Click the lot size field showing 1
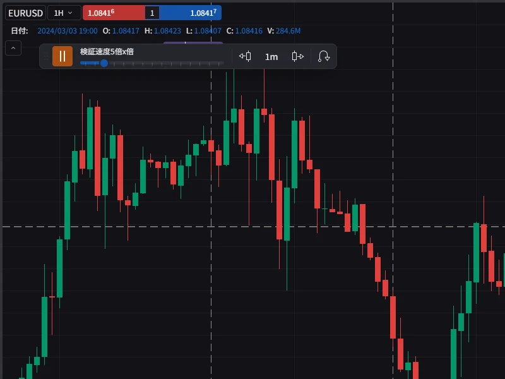The height and width of the screenshot is (379, 505). click(152, 13)
